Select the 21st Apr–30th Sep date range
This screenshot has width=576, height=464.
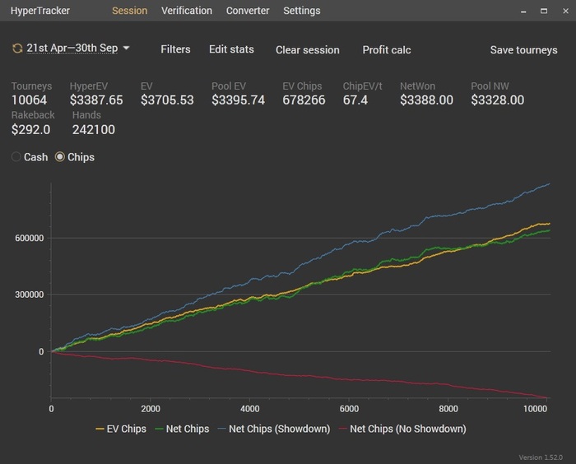point(72,48)
